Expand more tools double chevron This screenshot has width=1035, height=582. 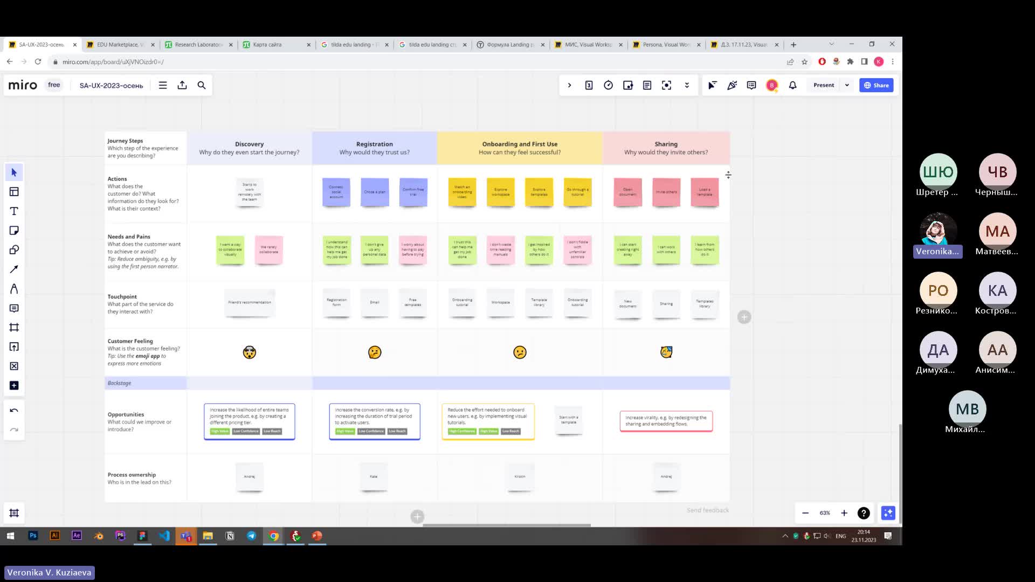pos(687,85)
